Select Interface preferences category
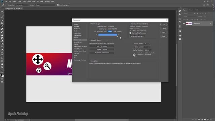Screen dimensions: 215x121 (x=76, y=27)
